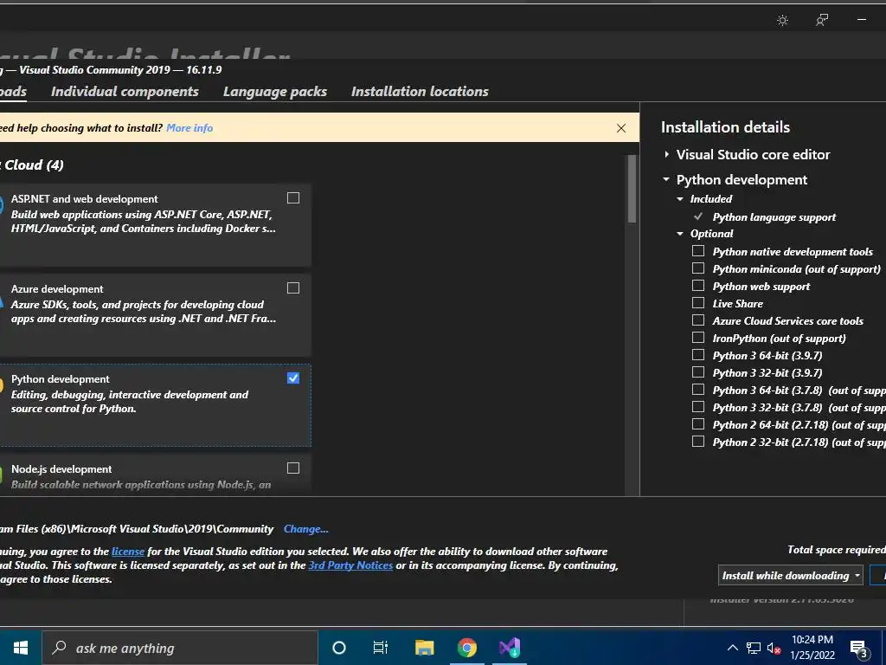Click the ask me anything search box
The image size is (886, 665).
(180, 648)
